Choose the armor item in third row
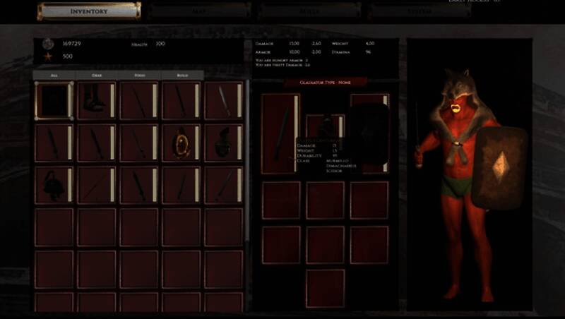 (54, 185)
